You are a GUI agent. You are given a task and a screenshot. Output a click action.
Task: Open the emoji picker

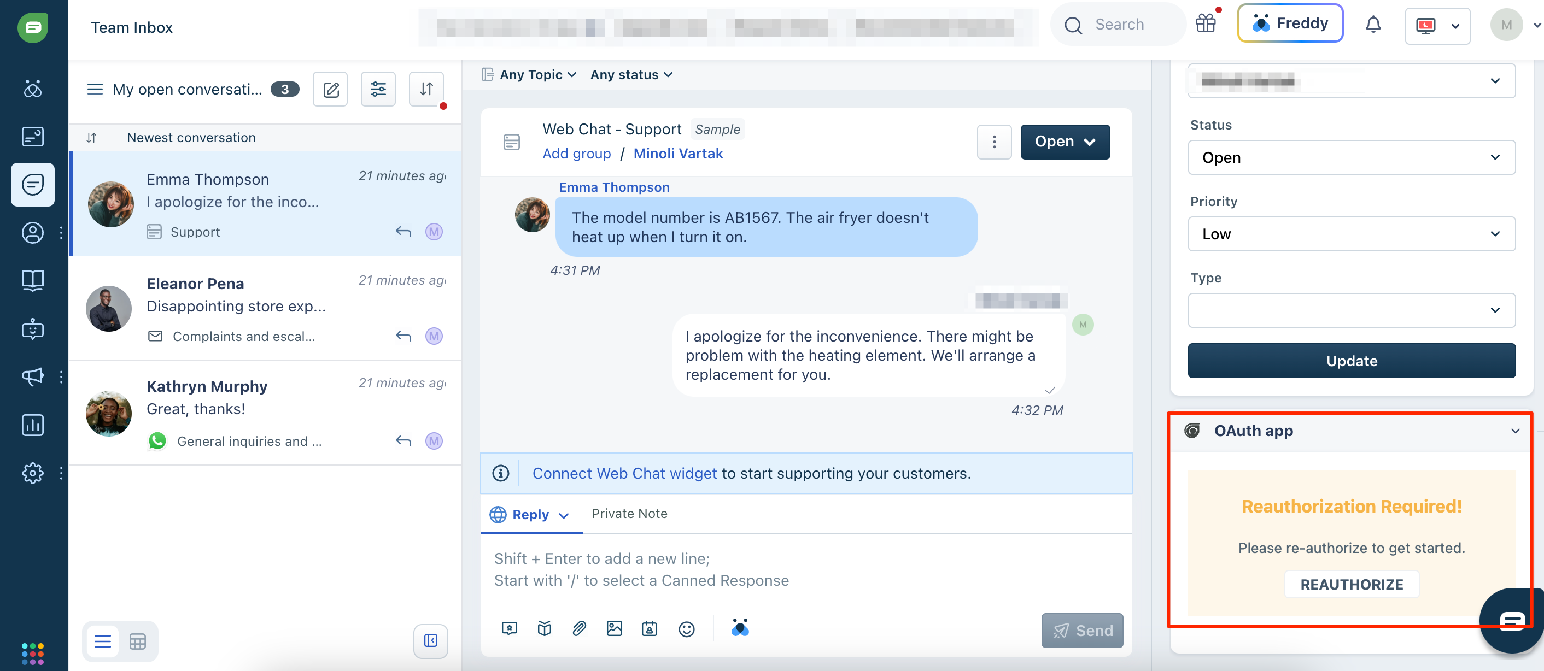pos(686,628)
